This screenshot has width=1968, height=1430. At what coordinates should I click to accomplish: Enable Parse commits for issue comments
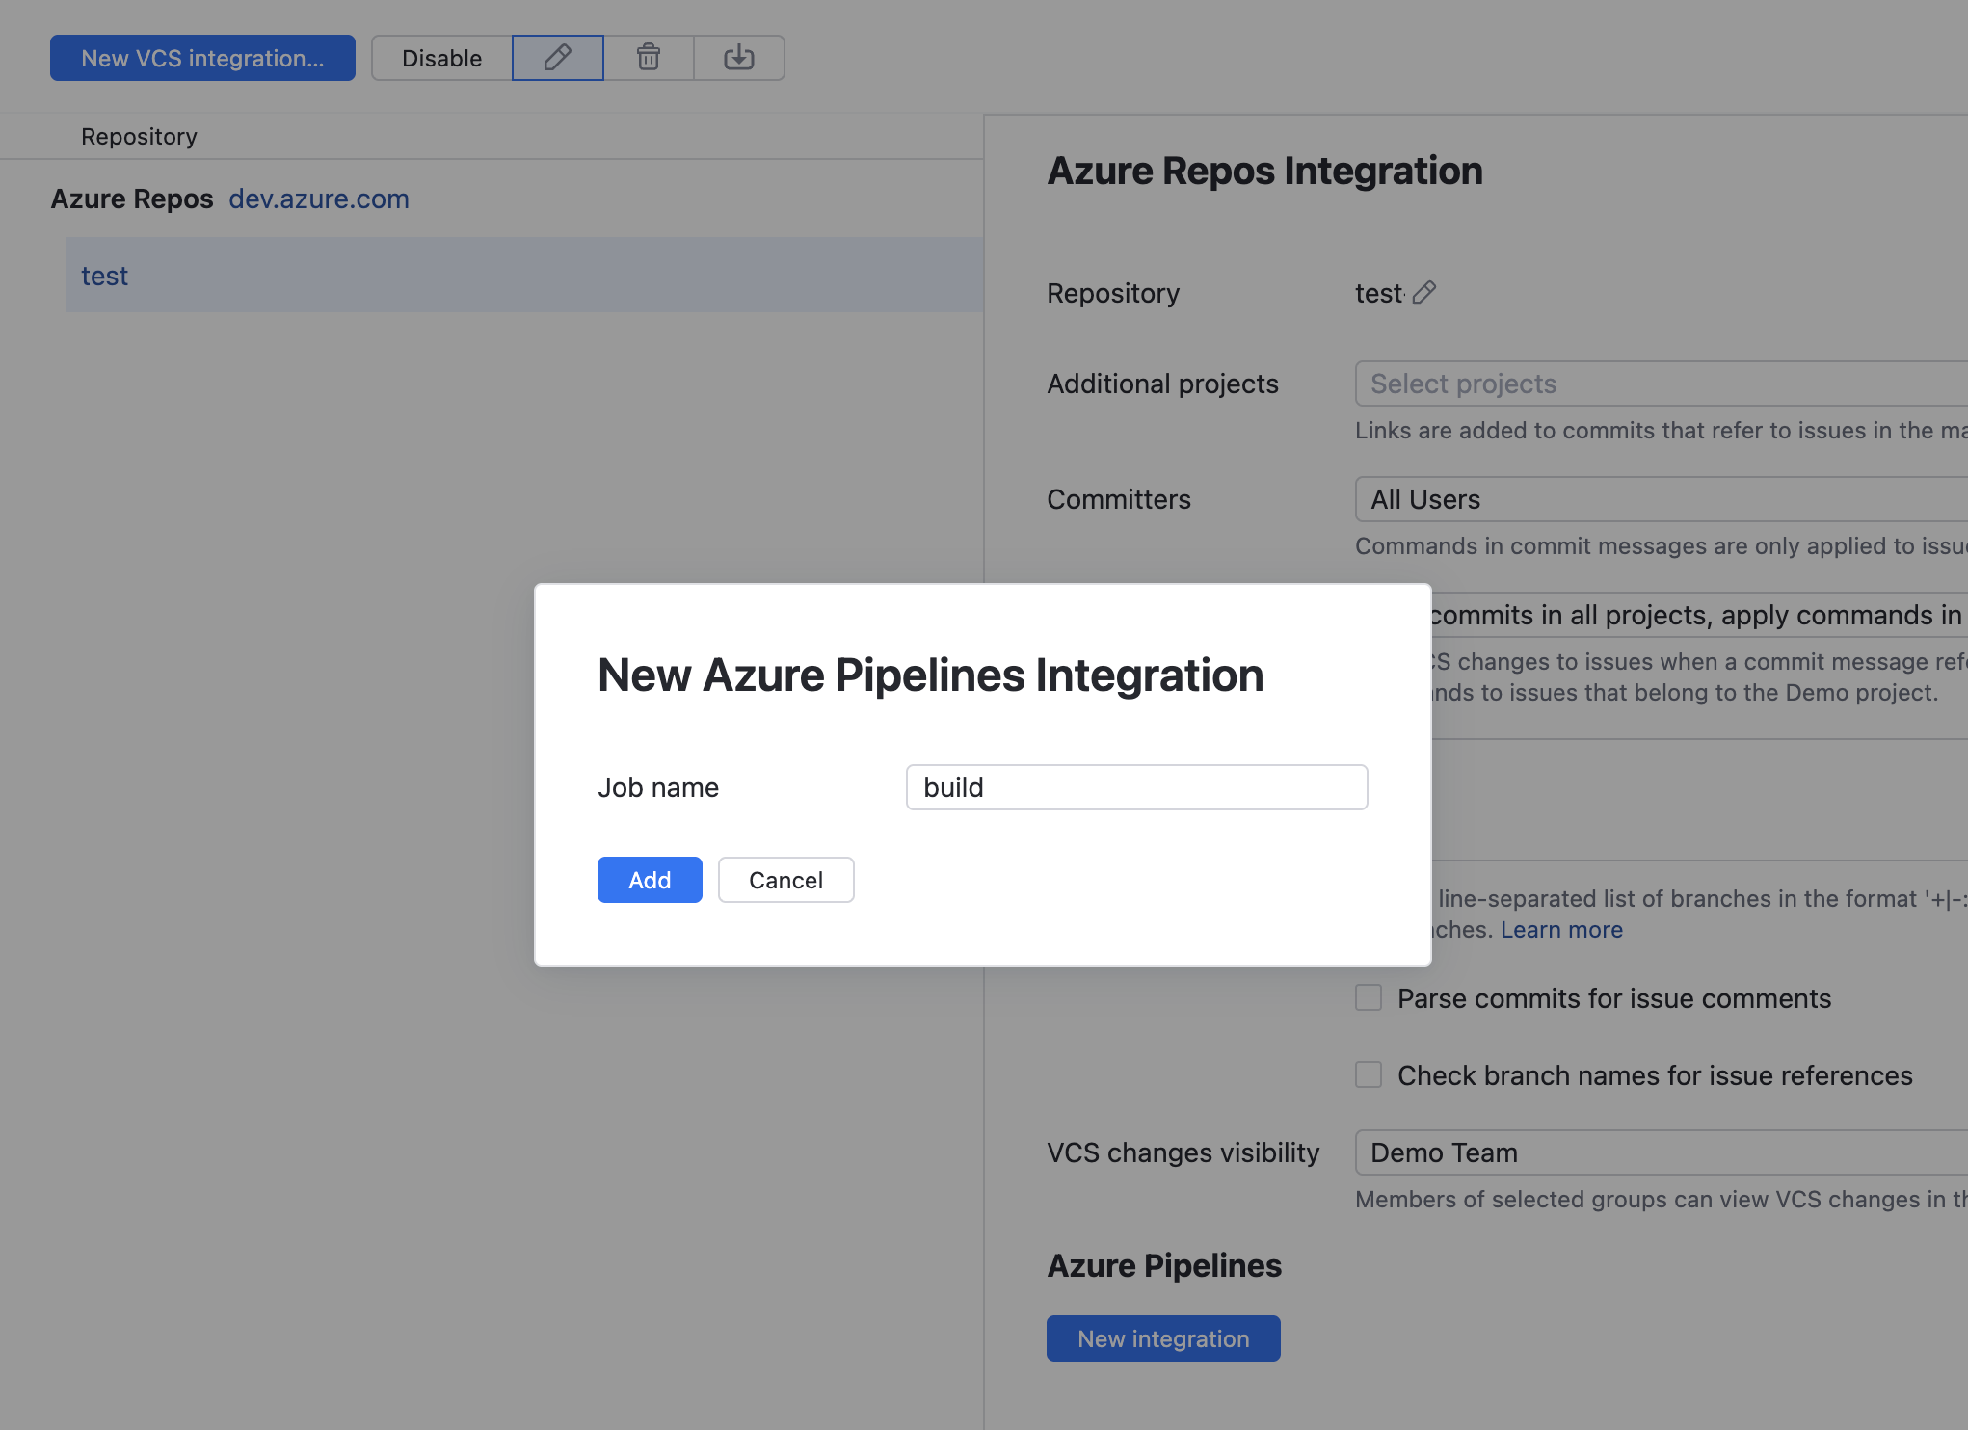1369,997
